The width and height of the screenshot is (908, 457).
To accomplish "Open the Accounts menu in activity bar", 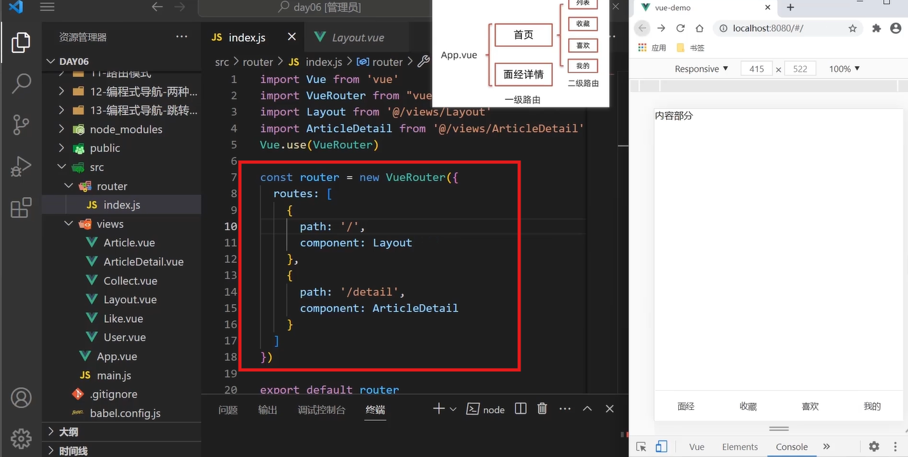I will [20, 399].
